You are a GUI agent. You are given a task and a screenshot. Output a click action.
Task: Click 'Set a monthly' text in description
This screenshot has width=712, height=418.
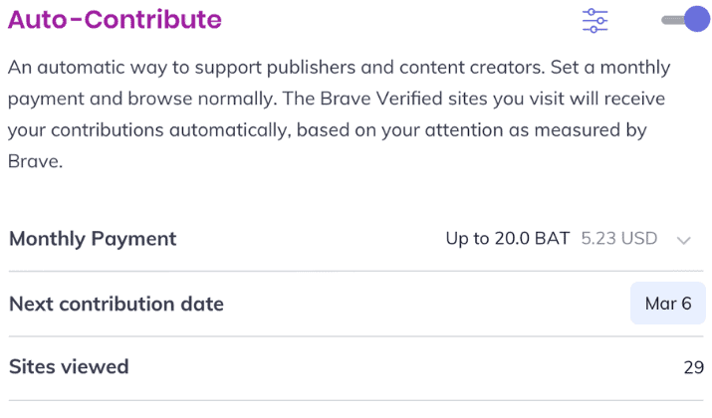610,68
